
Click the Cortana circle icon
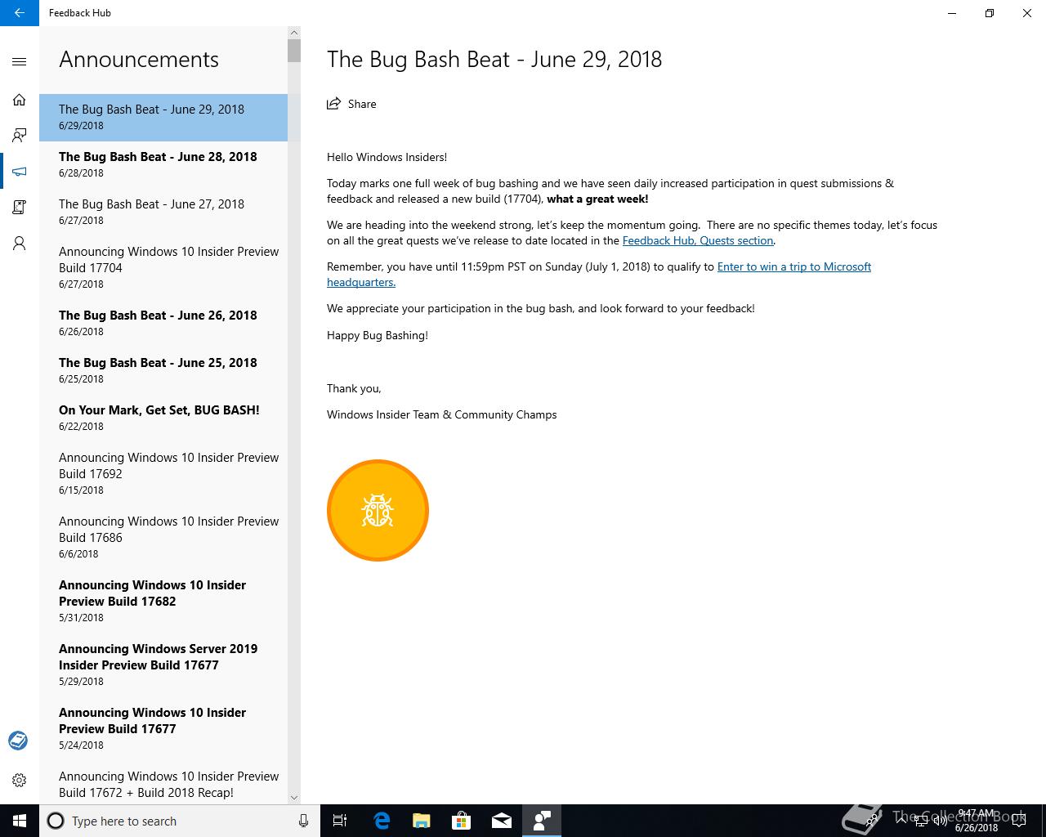56,821
